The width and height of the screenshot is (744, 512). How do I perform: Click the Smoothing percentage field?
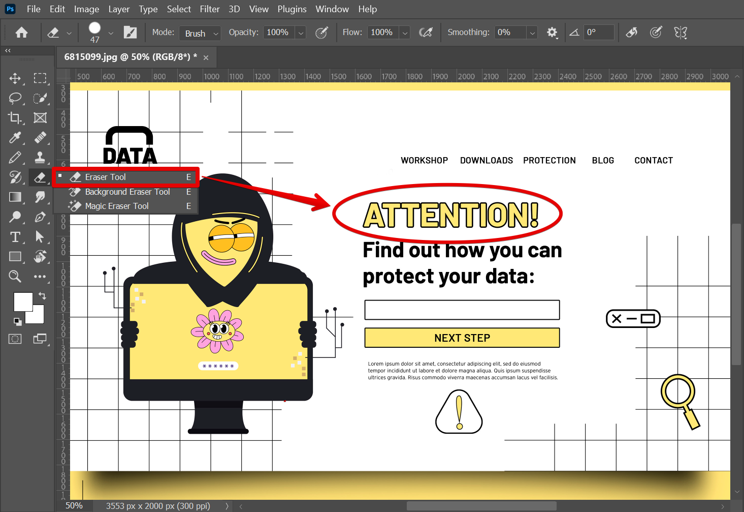(510, 33)
